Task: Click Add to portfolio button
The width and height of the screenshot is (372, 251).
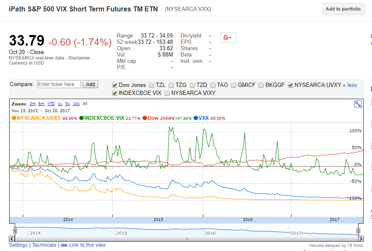Action: 343,9
